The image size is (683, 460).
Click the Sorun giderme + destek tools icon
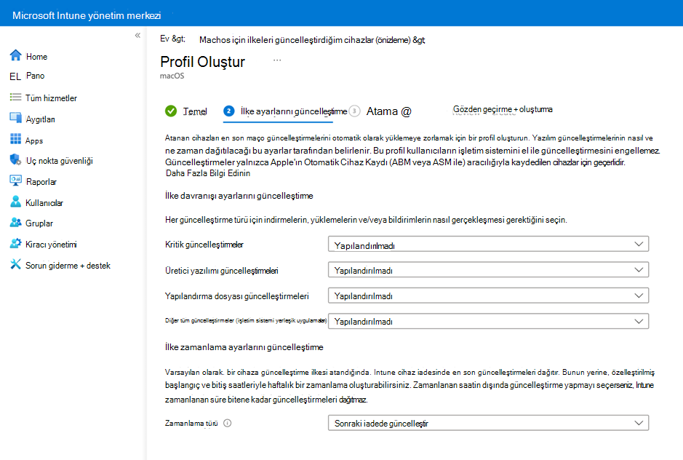click(x=16, y=264)
